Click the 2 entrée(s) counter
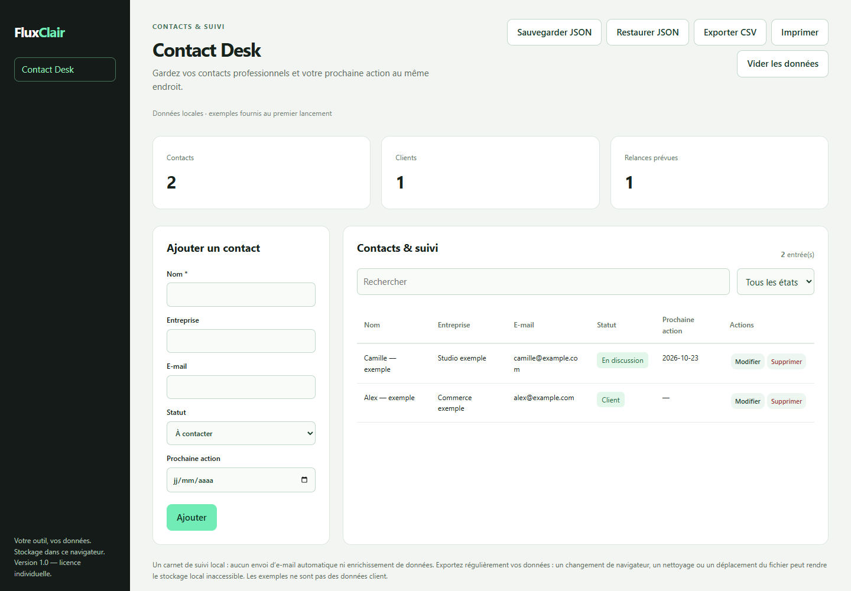 pyautogui.click(x=797, y=255)
